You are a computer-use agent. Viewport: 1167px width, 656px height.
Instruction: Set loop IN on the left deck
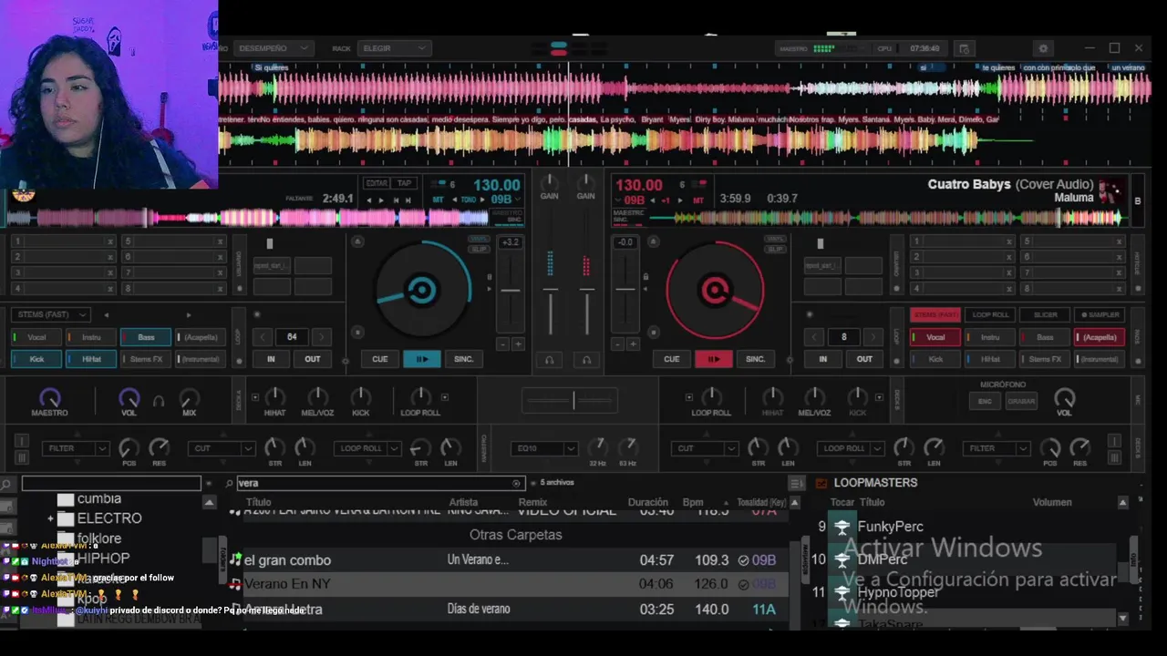tap(271, 359)
